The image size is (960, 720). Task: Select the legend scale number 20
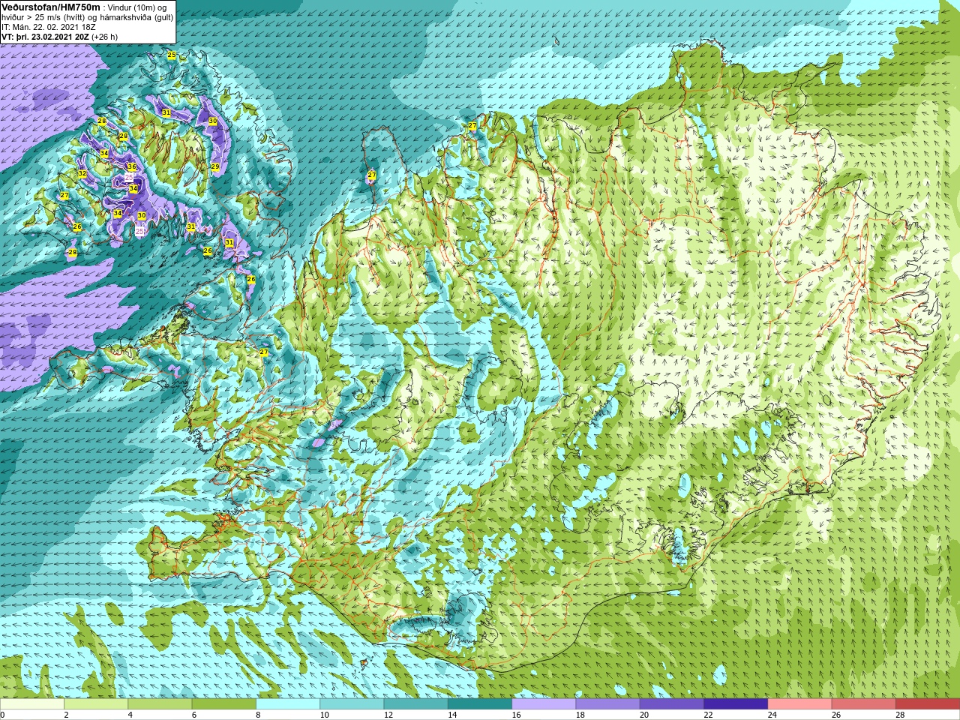(644, 715)
